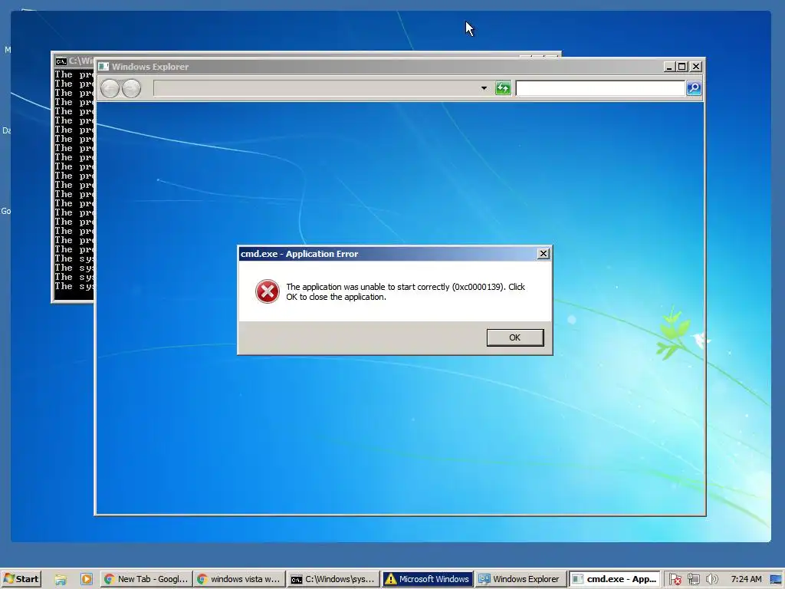Go forward in Windows Explorer
The height and width of the screenshot is (589, 785).
(132, 89)
